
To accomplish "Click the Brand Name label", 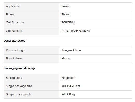I will point(14,58).
